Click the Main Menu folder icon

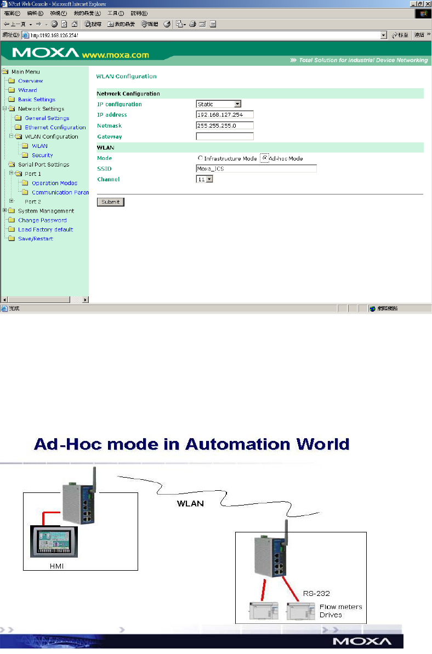pyautogui.click(x=5, y=71)
